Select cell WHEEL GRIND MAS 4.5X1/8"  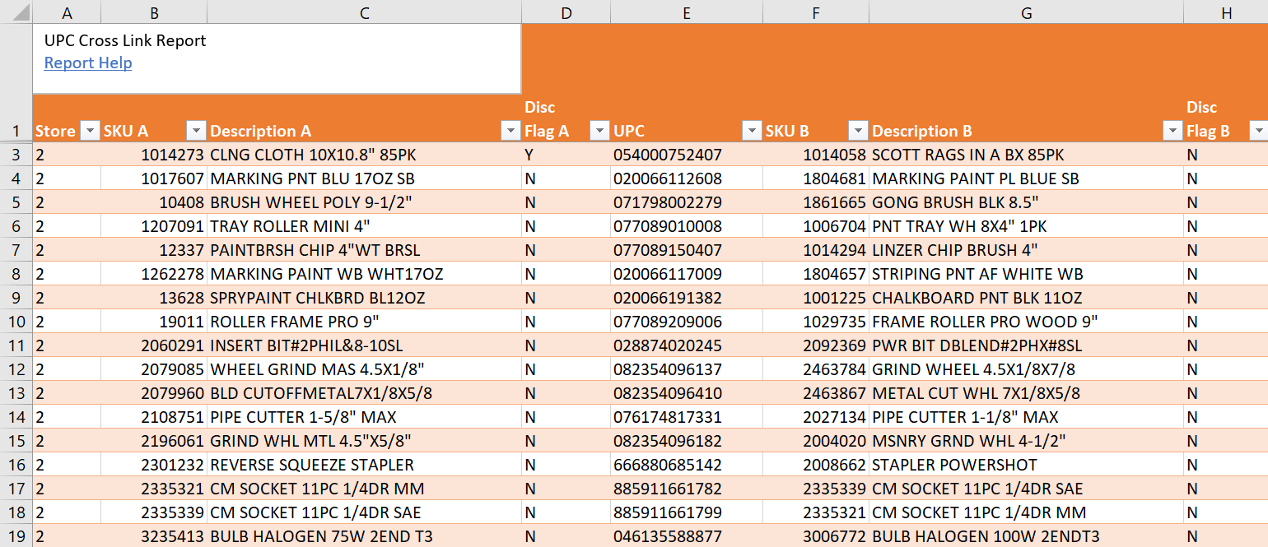pyautogui.click(x=364, y=369)
